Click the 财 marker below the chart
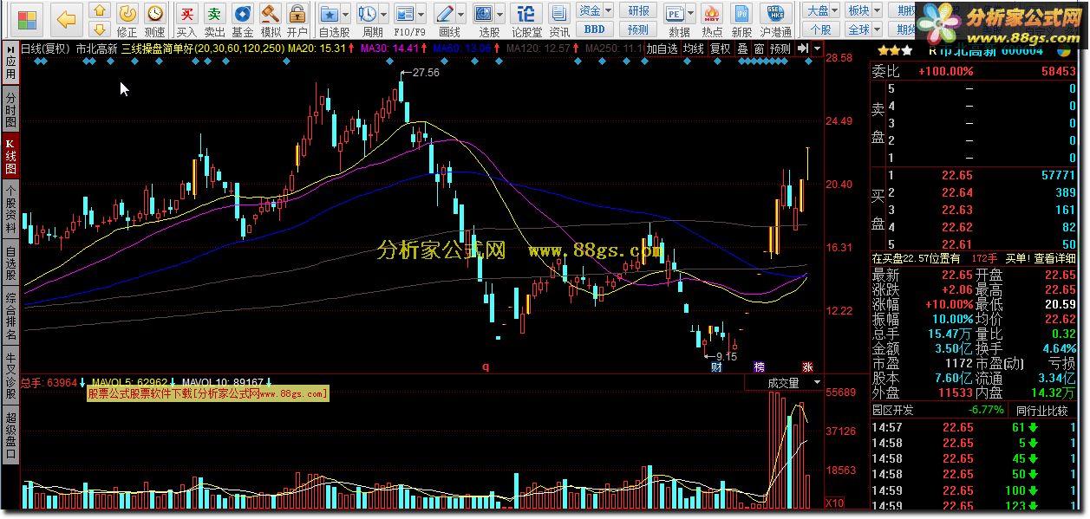Image resolution: width=1090 pixels, height=519 pixels. coord(716,367)
